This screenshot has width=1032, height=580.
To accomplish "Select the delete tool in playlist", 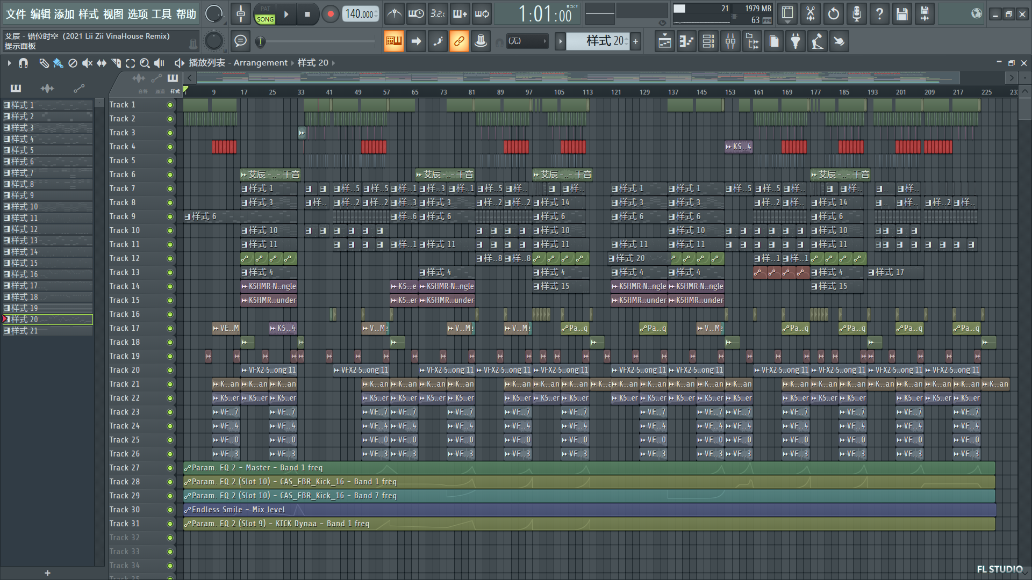I will [x=73, y=63].
